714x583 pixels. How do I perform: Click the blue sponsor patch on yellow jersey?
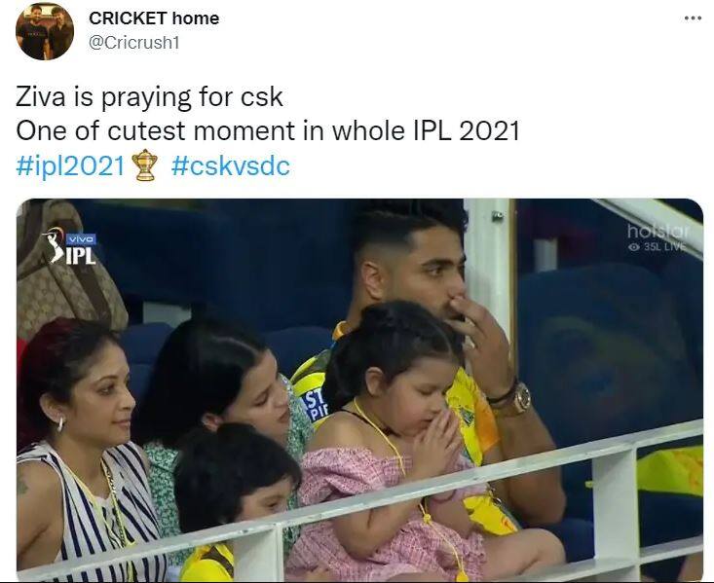314,404
